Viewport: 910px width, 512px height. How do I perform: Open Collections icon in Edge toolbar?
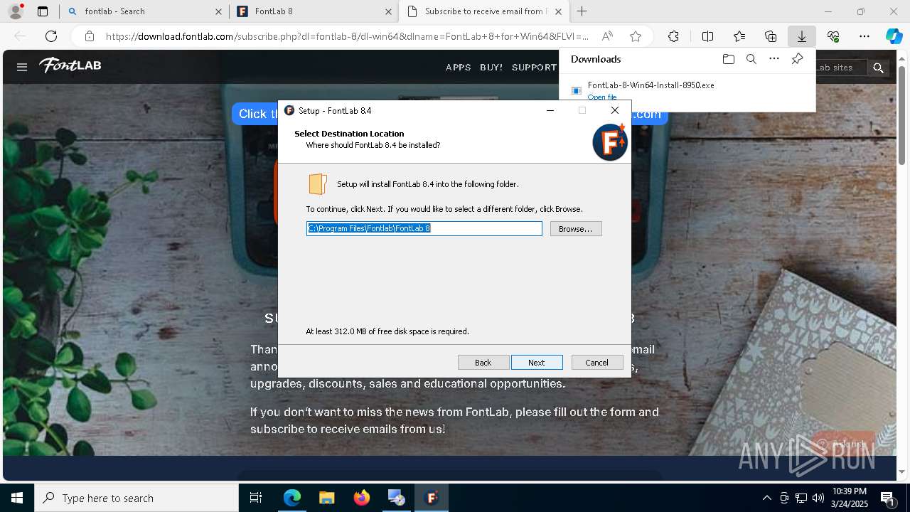click(771, 36)
